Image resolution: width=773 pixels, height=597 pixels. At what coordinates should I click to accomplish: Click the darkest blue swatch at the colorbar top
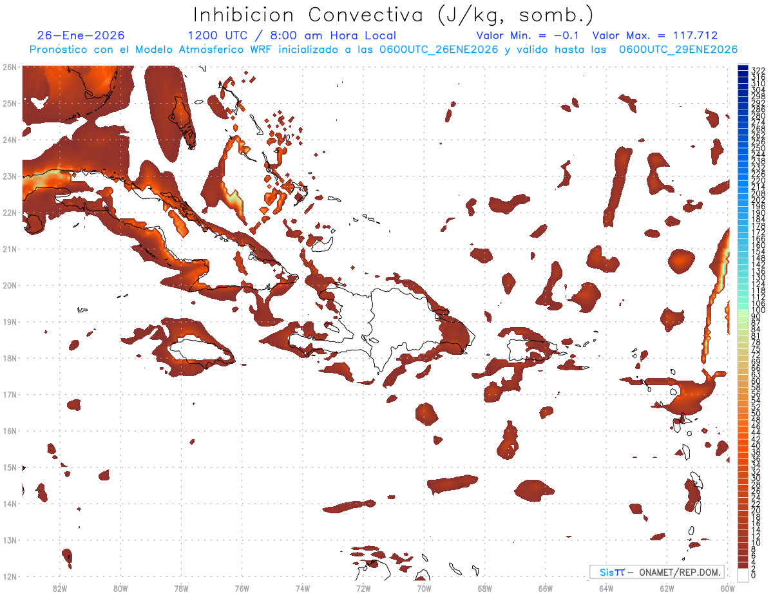(x=743, y=69)
